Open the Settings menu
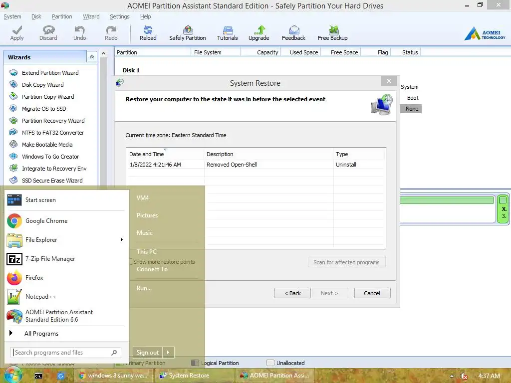 [120, 16]
